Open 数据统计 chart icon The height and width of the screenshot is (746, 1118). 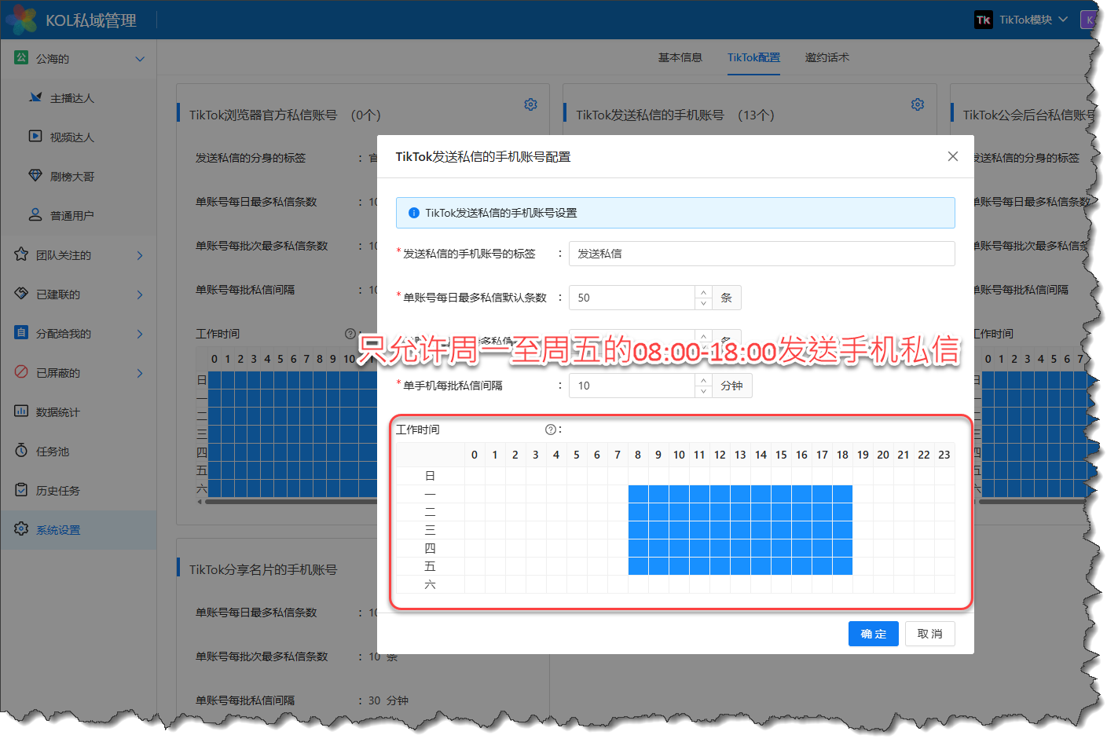21,411
